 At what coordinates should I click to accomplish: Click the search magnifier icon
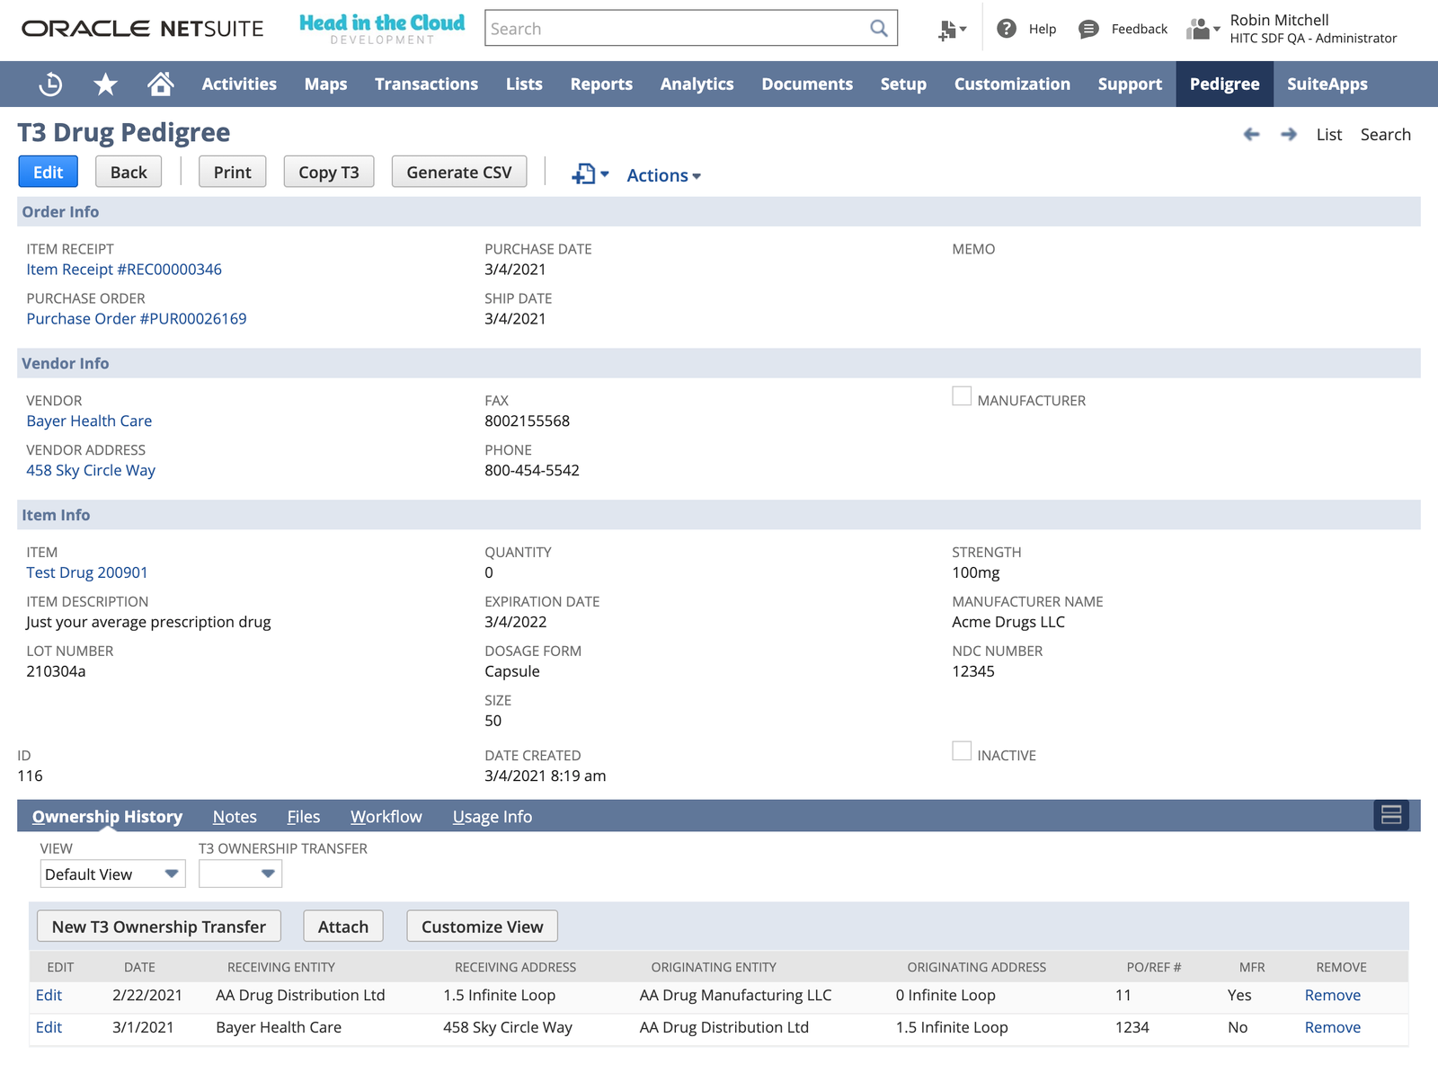click(879, 28)
